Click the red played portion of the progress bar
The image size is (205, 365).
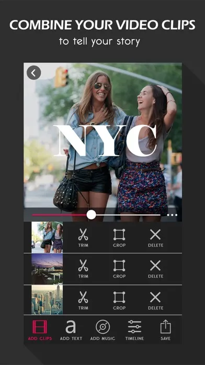(x=59, y=215)
